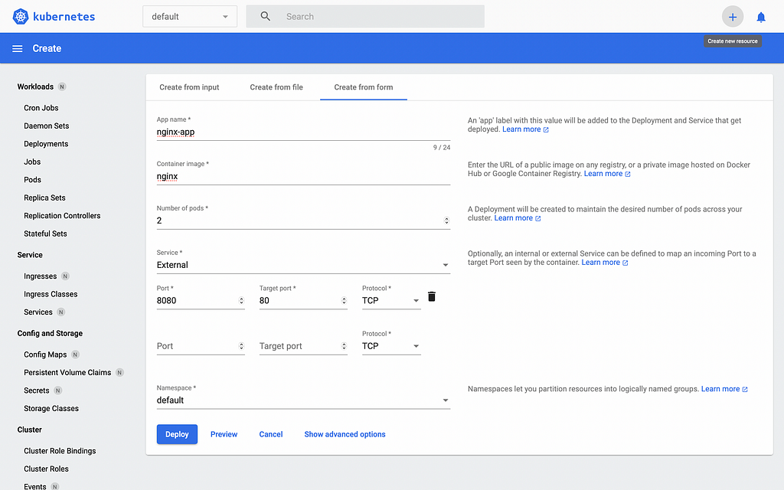Open Events in the sidebar

coord(35,486)
